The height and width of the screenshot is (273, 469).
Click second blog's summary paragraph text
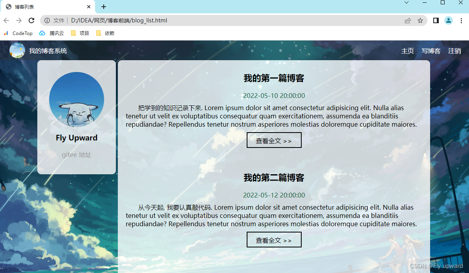pyautogui.click(x=271, y=216)
